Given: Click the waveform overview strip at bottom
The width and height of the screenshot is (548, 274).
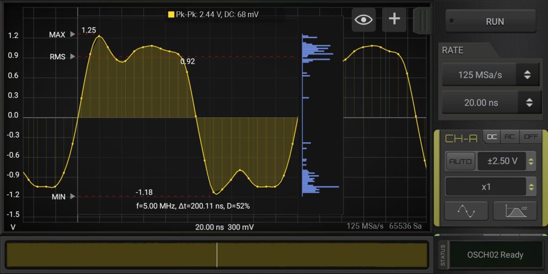Looking at the screenshot, I should point(217,255).
